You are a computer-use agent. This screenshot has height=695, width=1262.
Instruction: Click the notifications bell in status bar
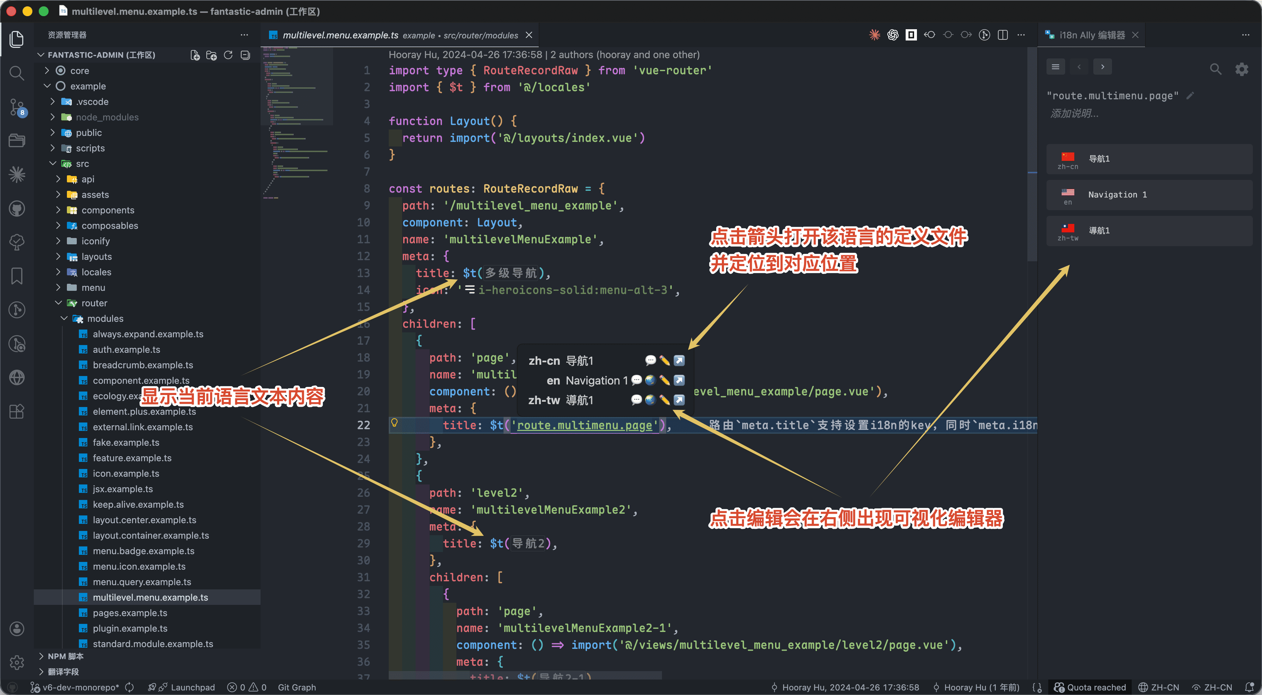pyautogui.click(x=1250, y=687)
